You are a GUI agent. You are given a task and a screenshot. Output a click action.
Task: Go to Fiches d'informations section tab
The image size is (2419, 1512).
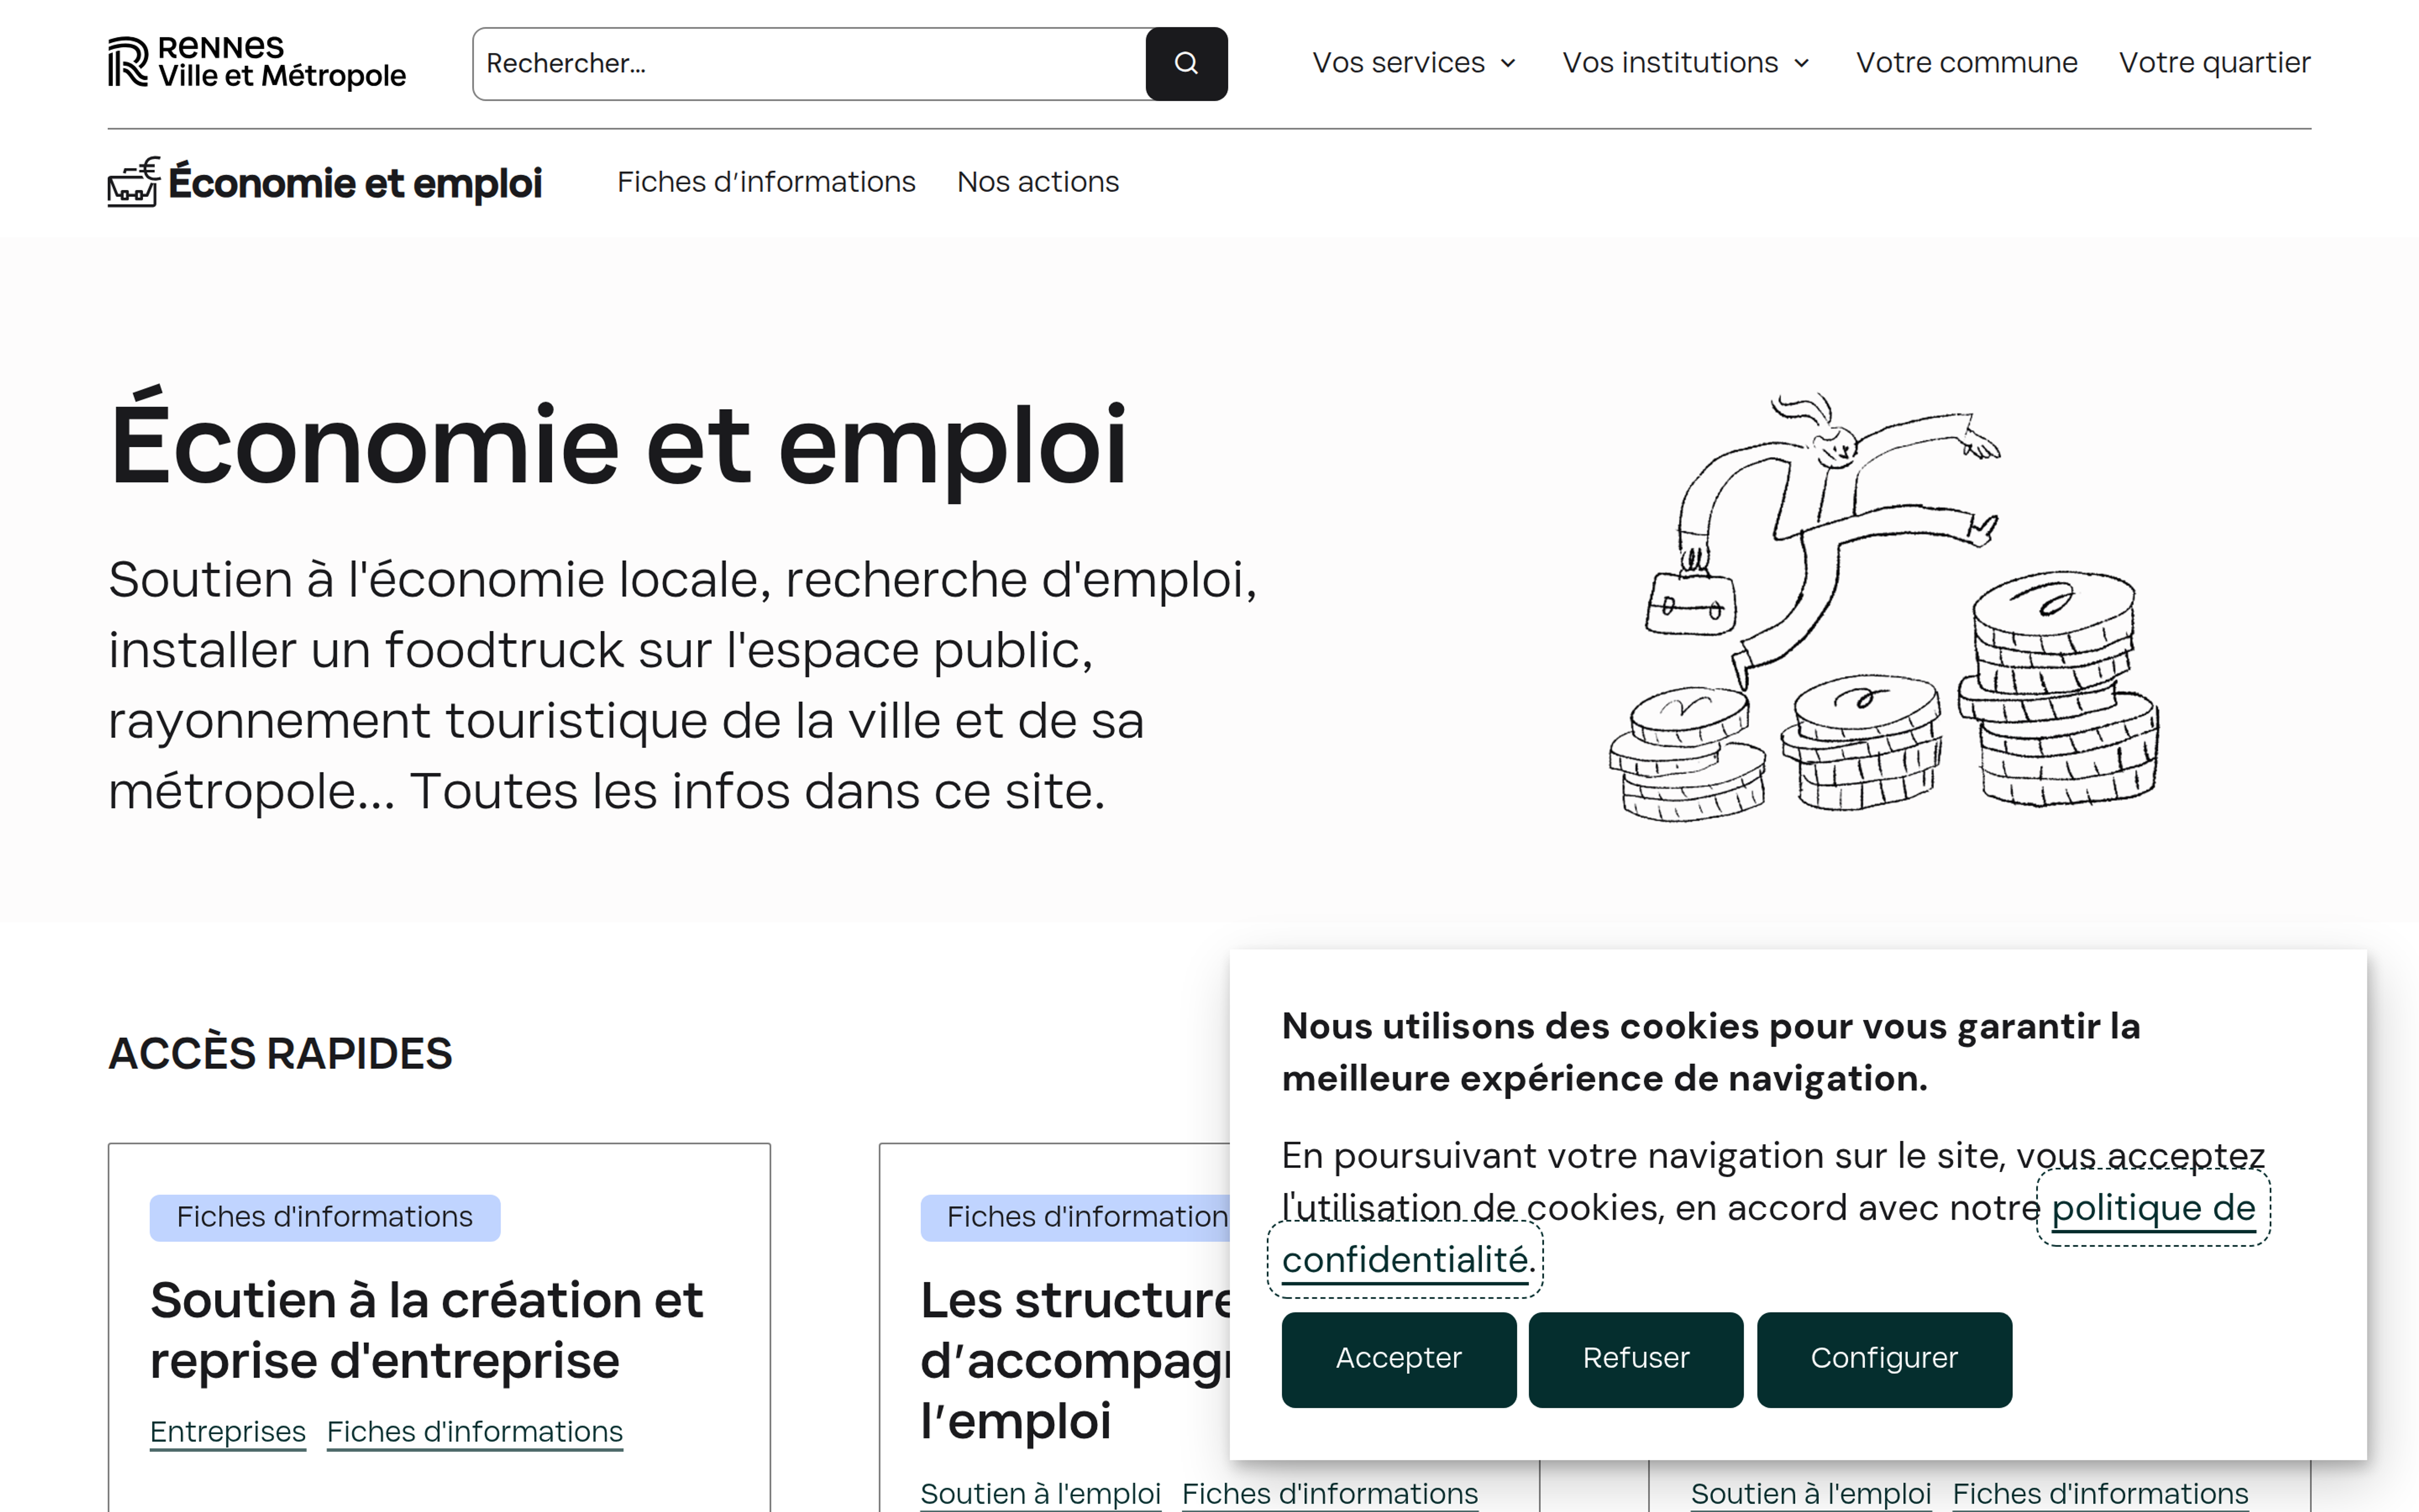766,182
